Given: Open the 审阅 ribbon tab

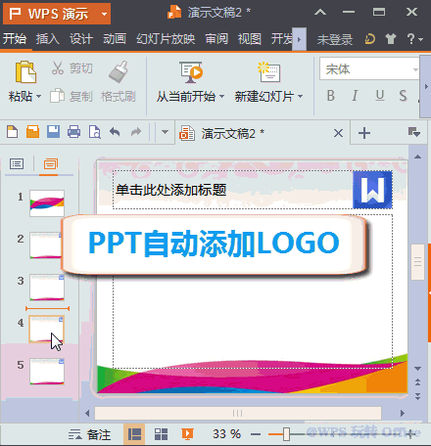Looking at the screenshot, I should [216, 39].
